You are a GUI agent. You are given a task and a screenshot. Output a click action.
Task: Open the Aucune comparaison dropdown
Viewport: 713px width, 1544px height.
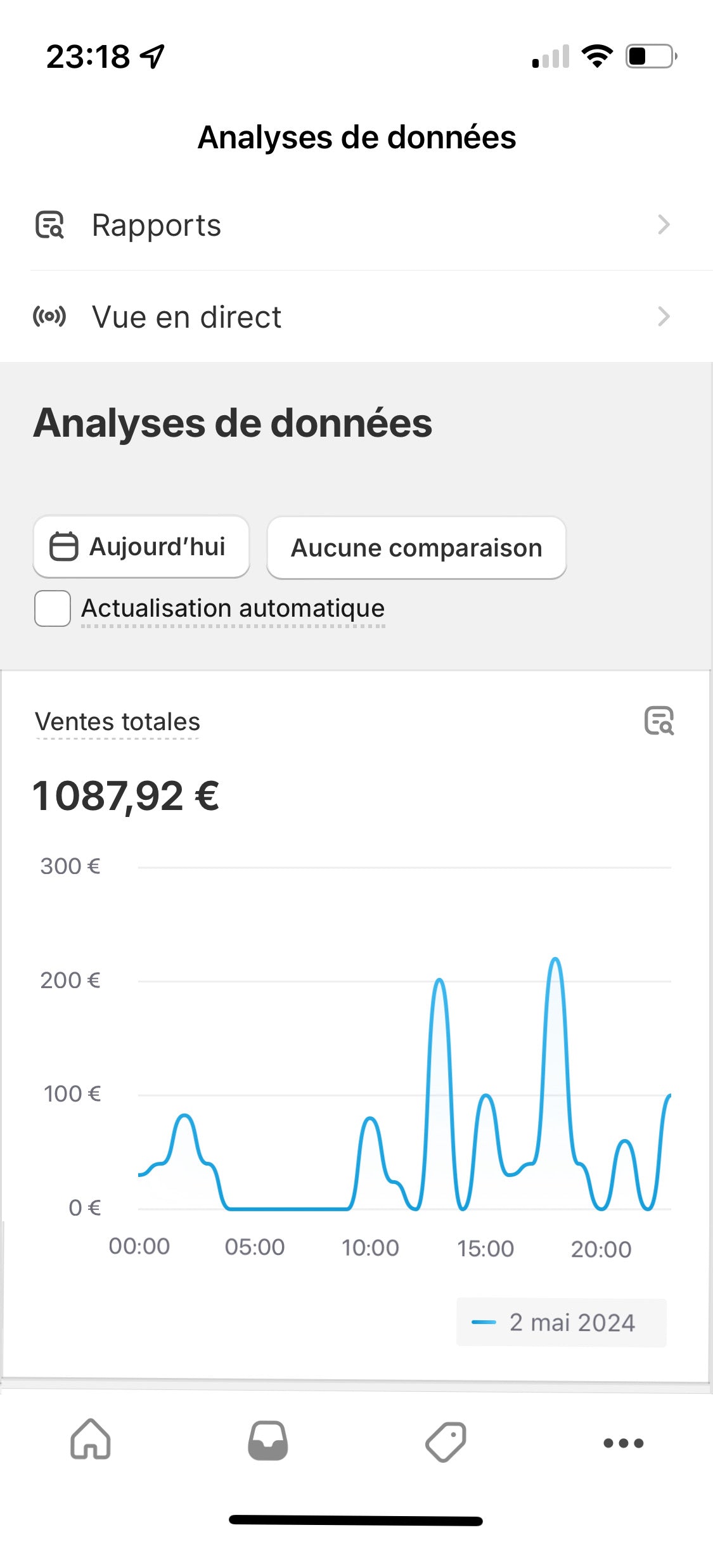point(416,548)
